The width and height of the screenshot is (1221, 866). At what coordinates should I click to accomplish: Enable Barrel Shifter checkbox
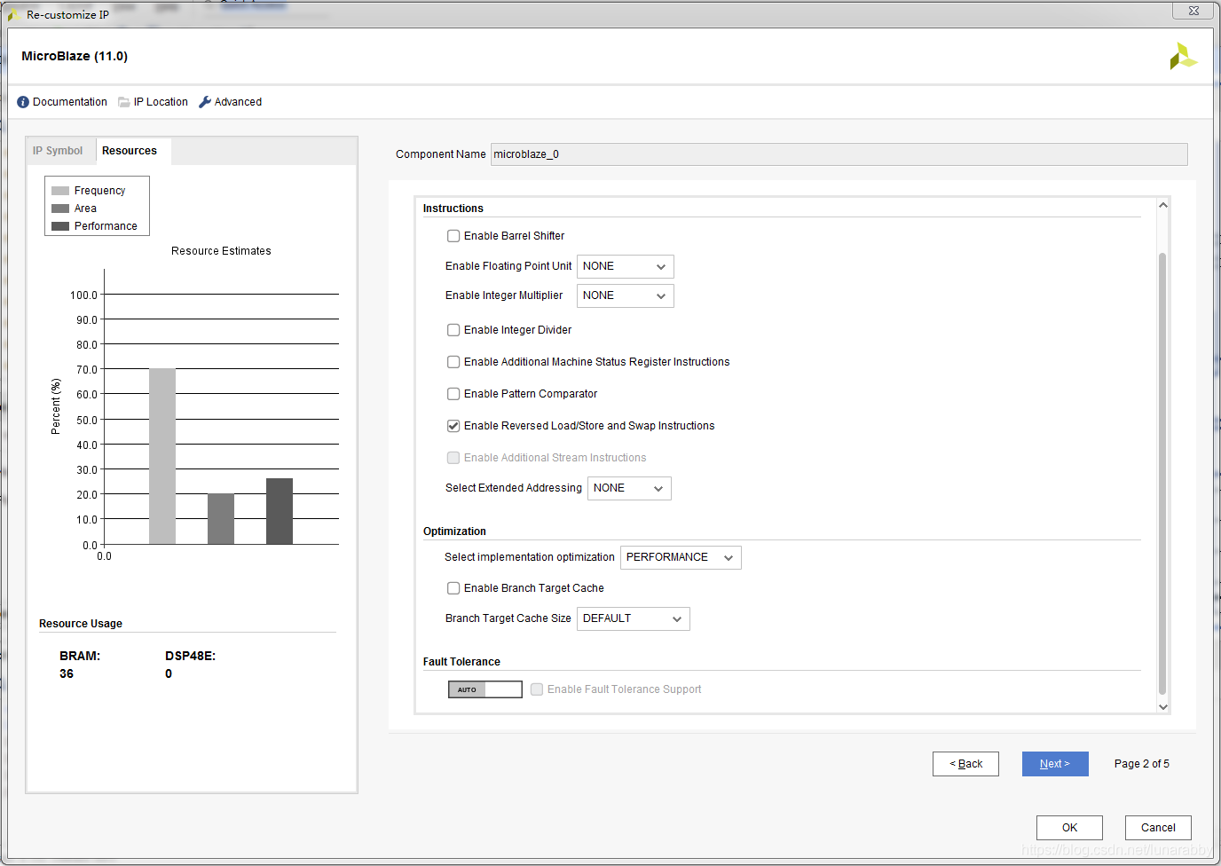453,236
